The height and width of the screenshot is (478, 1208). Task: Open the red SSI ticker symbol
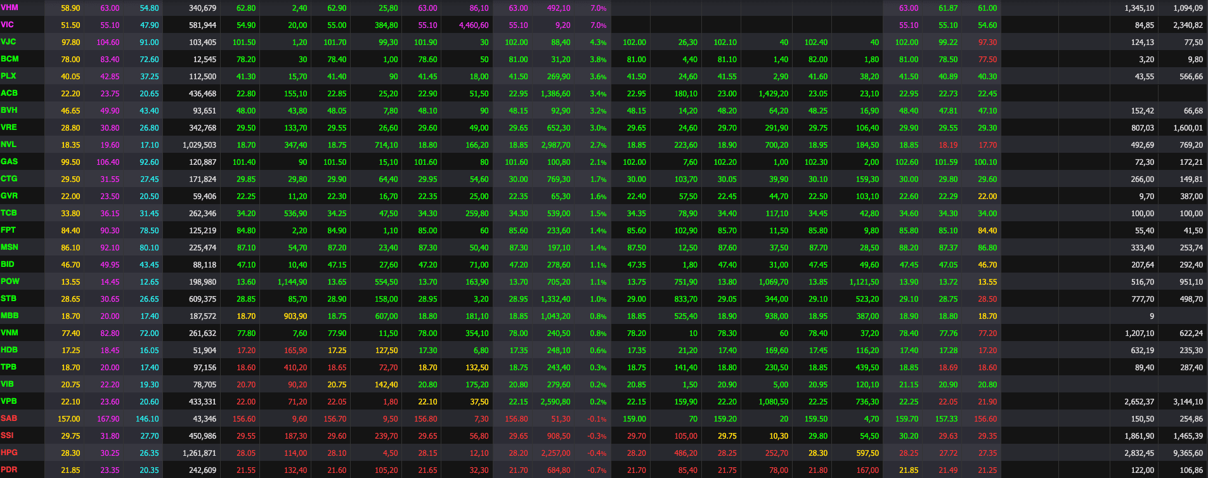coord(7,436)
